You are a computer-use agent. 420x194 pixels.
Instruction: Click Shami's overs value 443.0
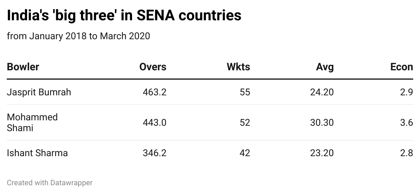pos(154,122)
